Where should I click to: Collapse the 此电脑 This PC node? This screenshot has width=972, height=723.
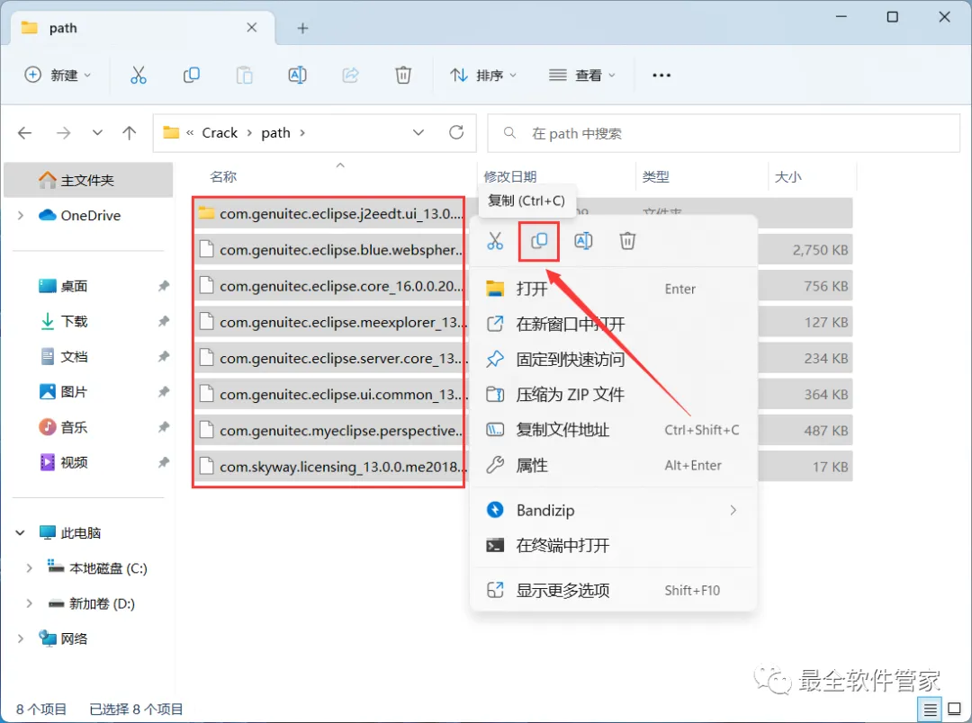21,532
